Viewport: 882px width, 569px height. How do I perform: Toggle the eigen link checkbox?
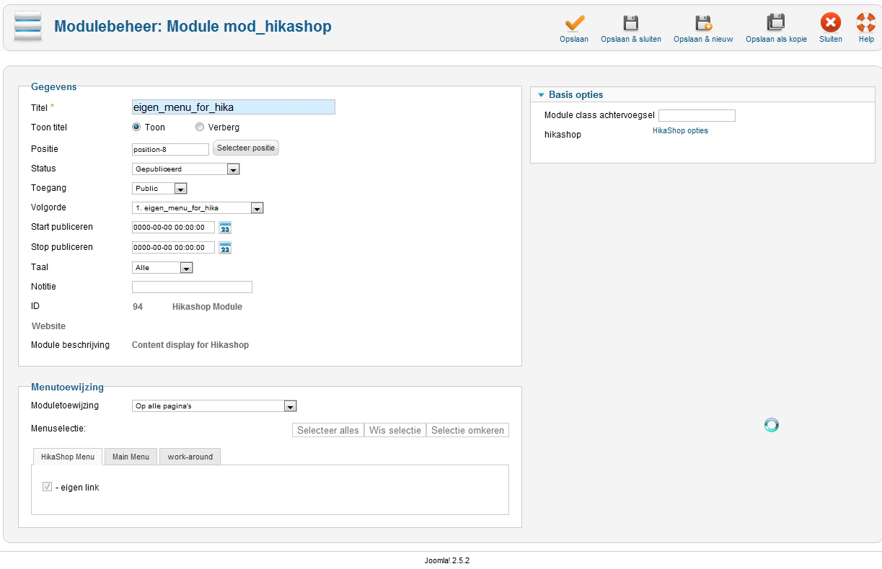(x=48, y=487)
